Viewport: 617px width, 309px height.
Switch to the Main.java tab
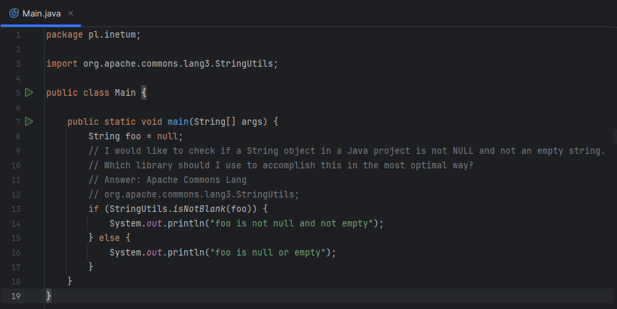coord(42,13)
